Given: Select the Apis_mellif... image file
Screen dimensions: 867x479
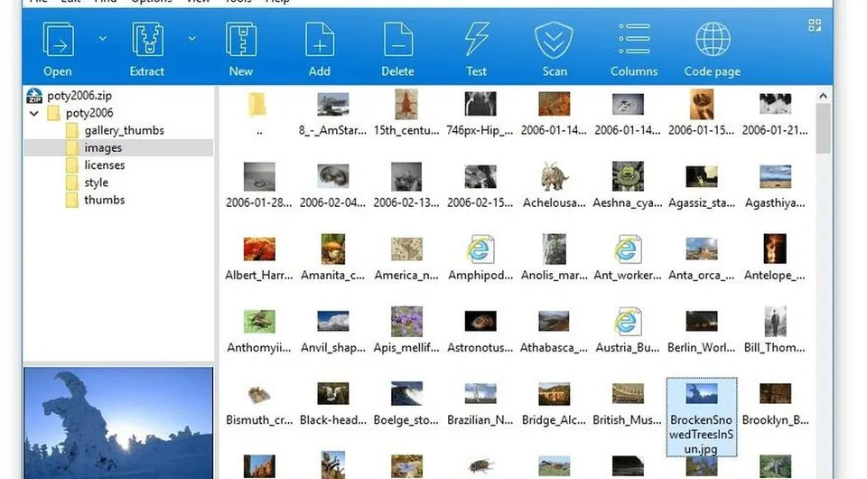Looking at the screenshot, I should click(406, 331).
